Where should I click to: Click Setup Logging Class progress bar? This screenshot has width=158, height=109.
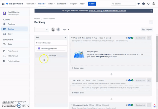51,51
